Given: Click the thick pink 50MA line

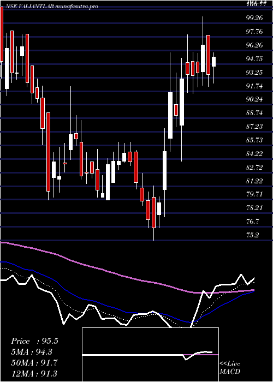Looking at the screenshot, I should (127, 277).
